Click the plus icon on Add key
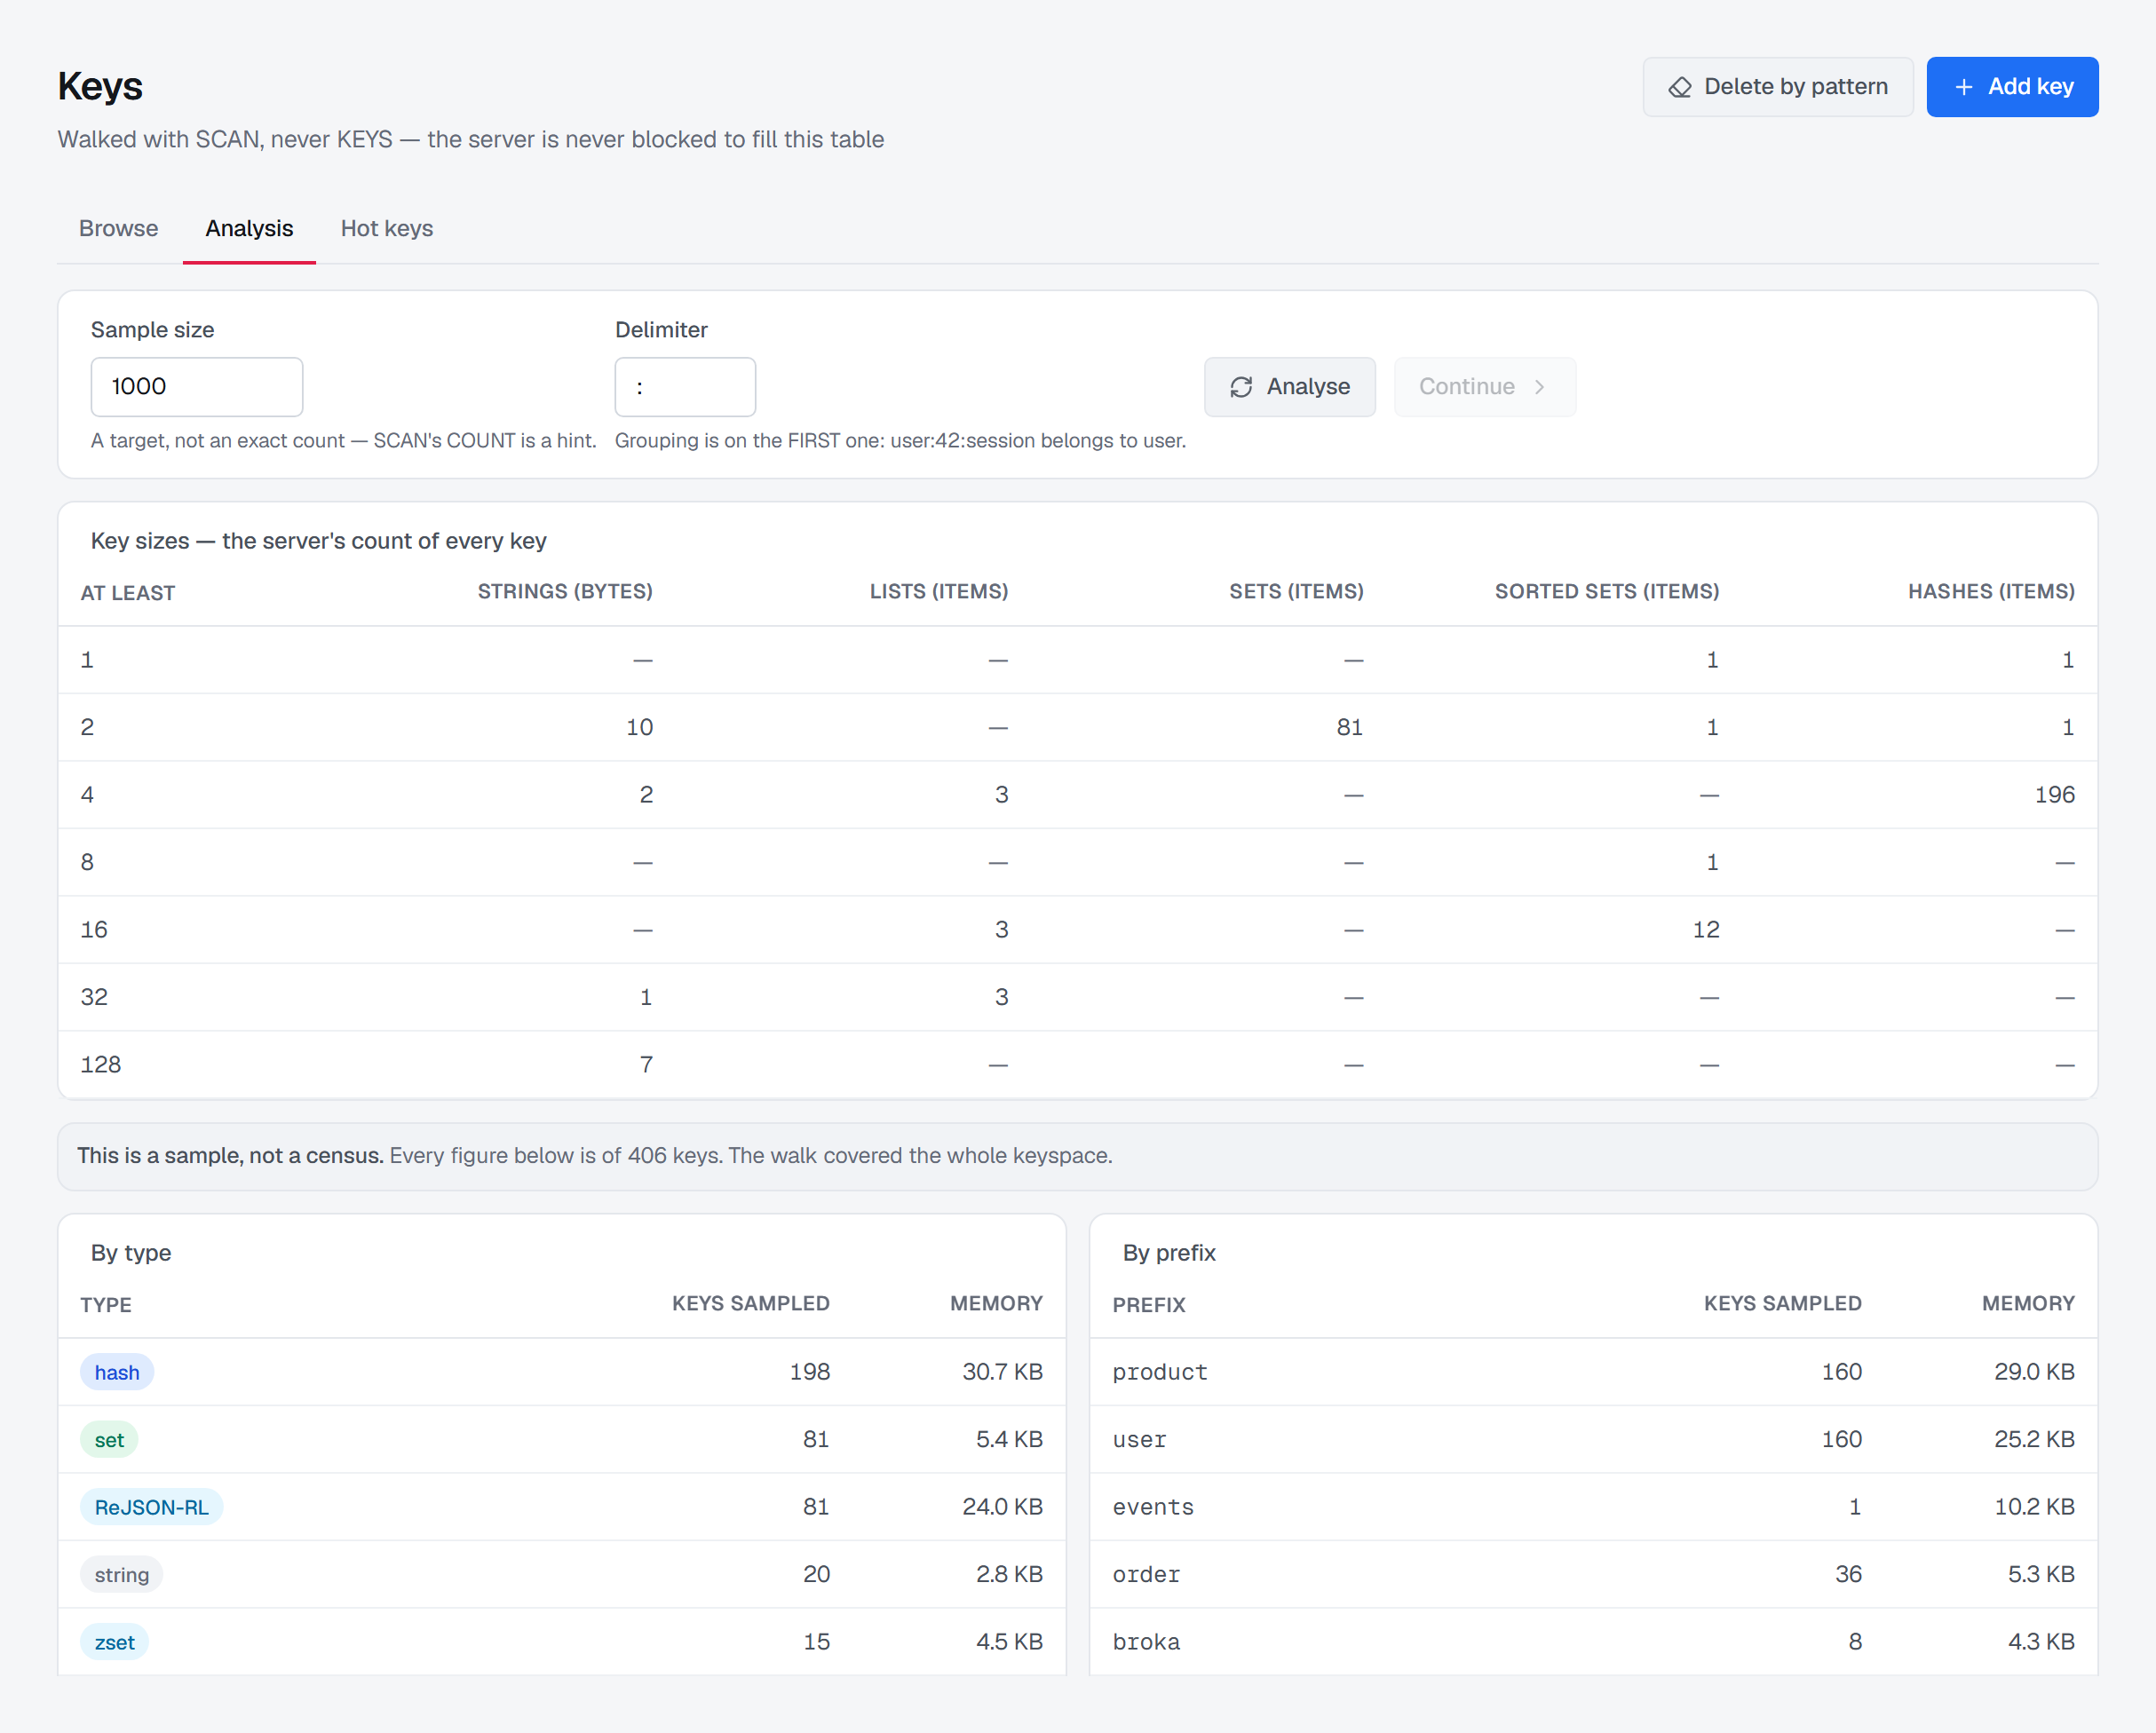The height and width of the screenshot is (1733, 2156). (x=1964, y=87)
